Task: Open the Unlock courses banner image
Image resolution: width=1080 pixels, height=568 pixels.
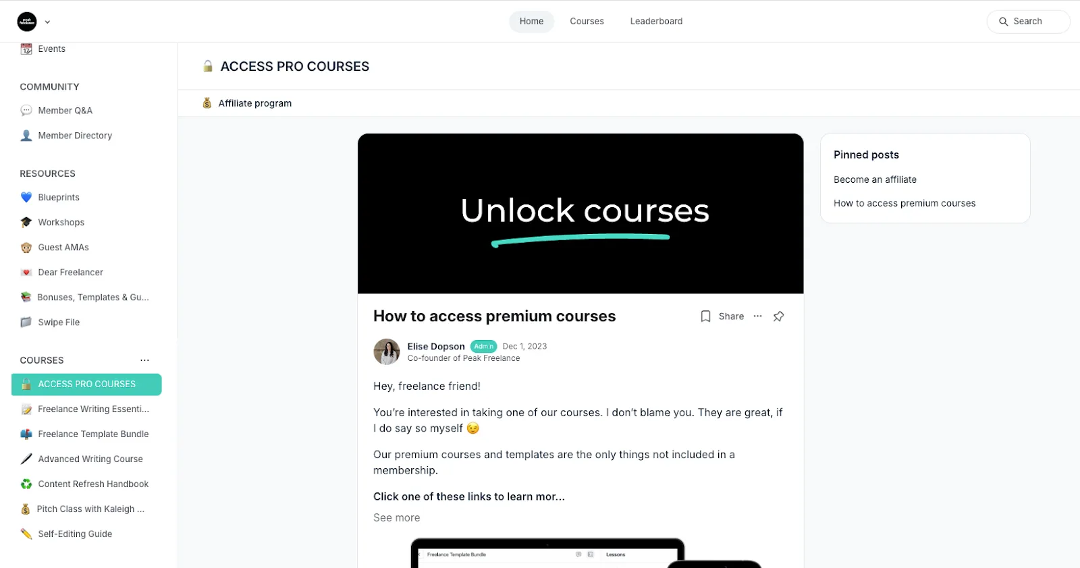Action: click(x=580, y=213)
